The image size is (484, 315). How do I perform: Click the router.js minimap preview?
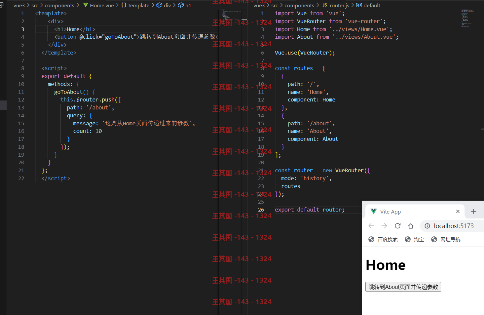467,18
